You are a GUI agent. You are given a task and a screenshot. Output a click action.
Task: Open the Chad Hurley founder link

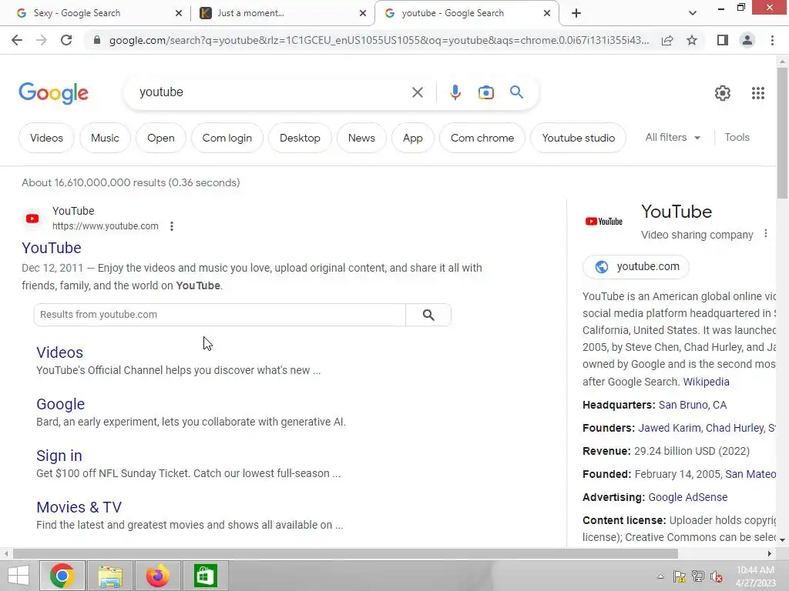pos(734,428)
